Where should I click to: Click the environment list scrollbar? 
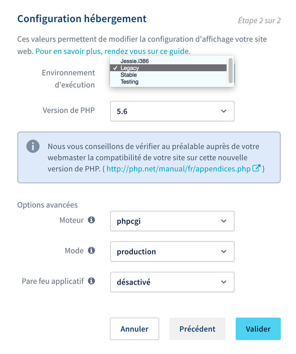pyautogui.click(x=230, y=70)
